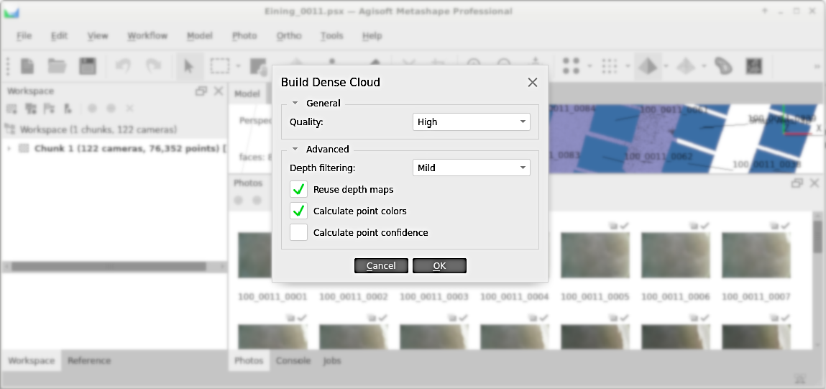Select photo thumbnail 100_0011_0007
Screen dimensions: 826x389
(x=756, y=256)
